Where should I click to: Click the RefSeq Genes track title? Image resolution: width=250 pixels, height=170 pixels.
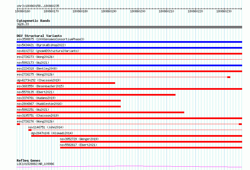tap(28, 161)
